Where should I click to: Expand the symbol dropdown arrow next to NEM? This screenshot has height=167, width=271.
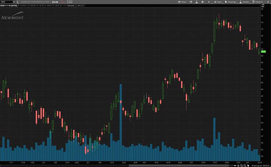point(14,2)
